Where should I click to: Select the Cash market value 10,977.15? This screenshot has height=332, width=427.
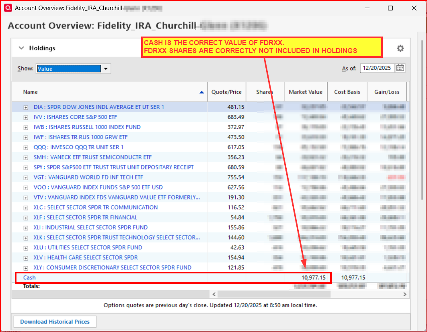(x=314, y=278)
